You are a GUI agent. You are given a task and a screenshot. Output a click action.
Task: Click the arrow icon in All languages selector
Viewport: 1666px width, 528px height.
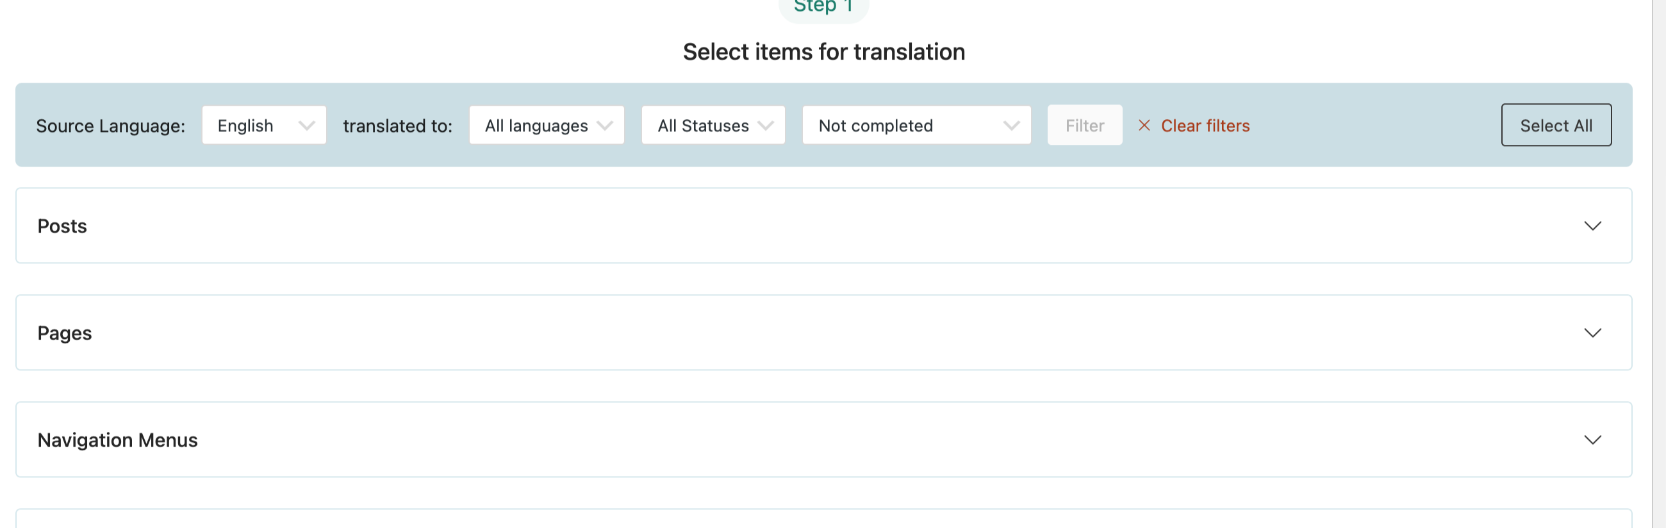(605, 126)
